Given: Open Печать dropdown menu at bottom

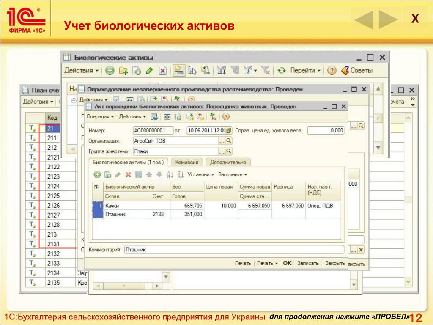Looking at the screenshot, I should coord(267,263).
